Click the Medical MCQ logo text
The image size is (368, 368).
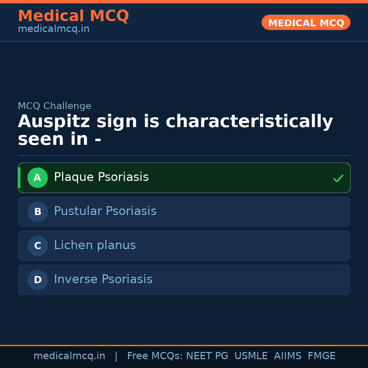[x=73, y=16]
